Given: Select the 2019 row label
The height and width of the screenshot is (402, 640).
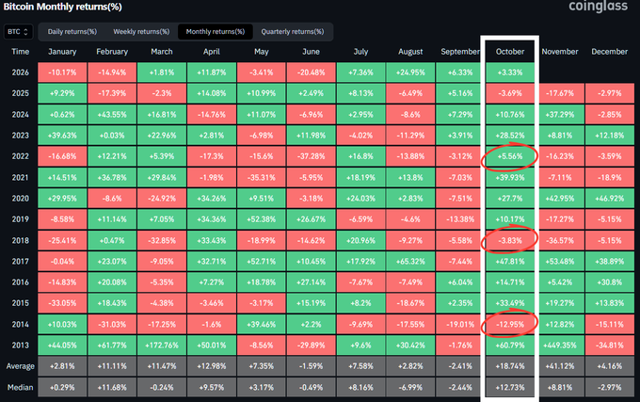Looking at the screenshot, I should (x=21, y=219).
